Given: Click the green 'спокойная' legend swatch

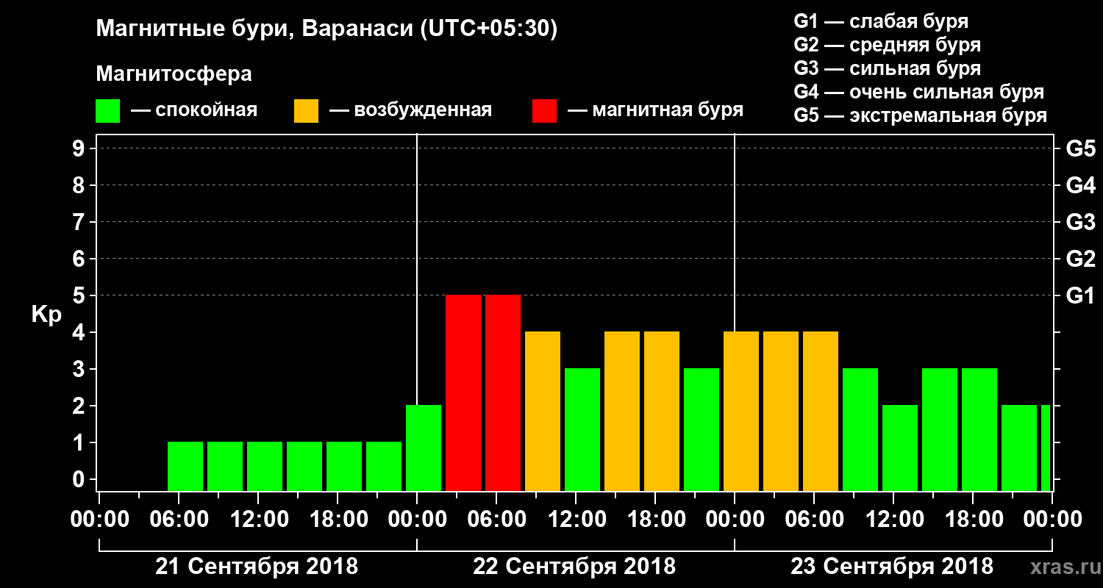Looking at the screenshot, I should tap(107, 111).
